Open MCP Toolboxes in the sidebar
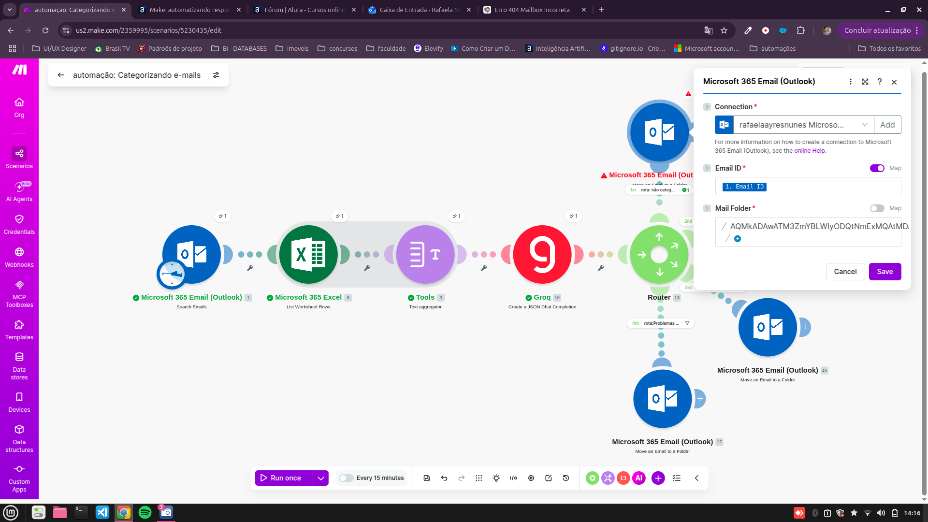928x522 pixels. [19, 293]
